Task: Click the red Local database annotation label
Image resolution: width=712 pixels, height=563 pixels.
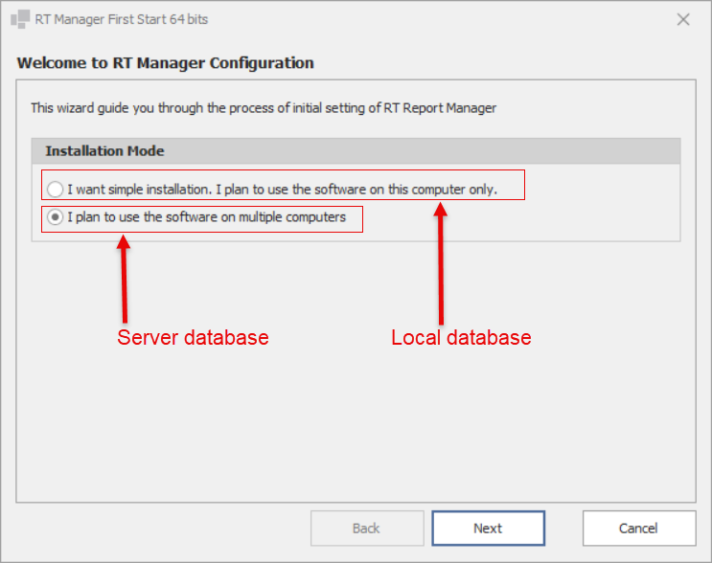Action: pos(461,338)
